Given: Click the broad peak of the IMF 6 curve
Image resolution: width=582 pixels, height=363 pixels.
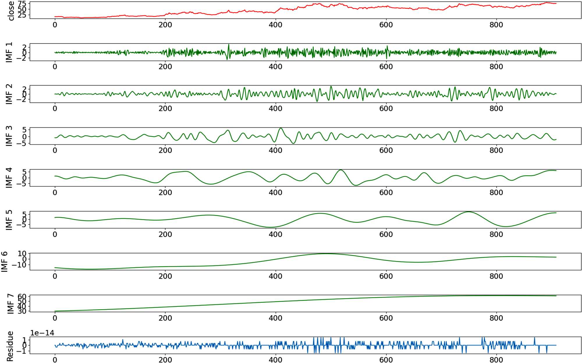Looking at the screenshot, I should click(327, 254).
